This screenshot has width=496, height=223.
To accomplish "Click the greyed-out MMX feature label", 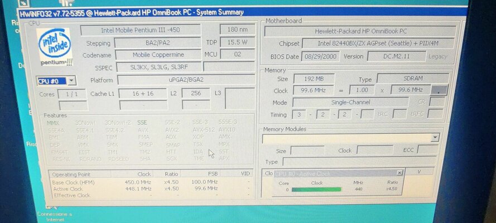I will click(53, 122).
